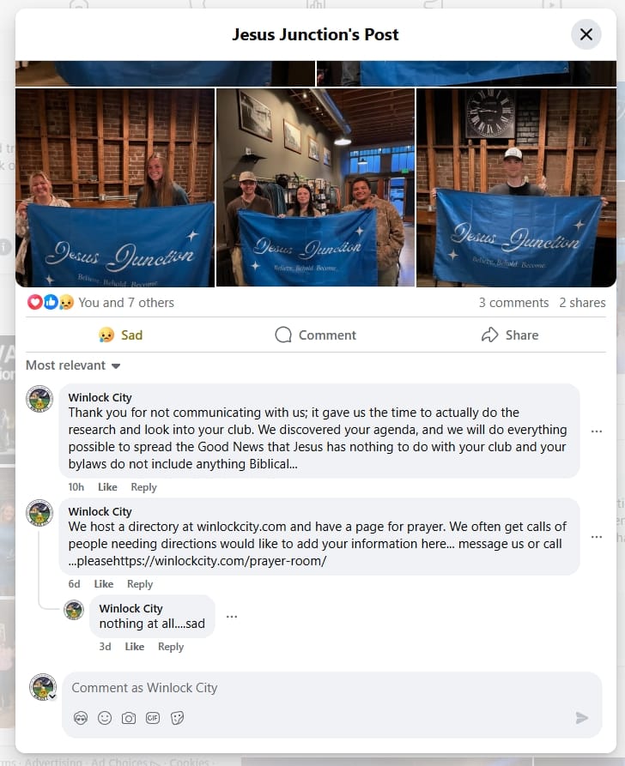Focus the 'Comment as Winlock City' field
Screen dimensions: 625x766
[x=331, y=688]
